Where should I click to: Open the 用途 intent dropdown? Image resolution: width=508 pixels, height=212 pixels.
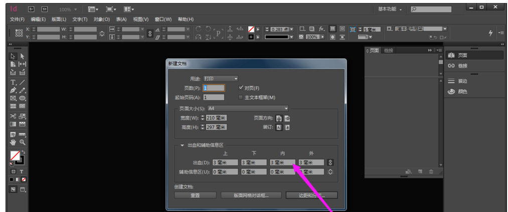click(x=220, y=78)
